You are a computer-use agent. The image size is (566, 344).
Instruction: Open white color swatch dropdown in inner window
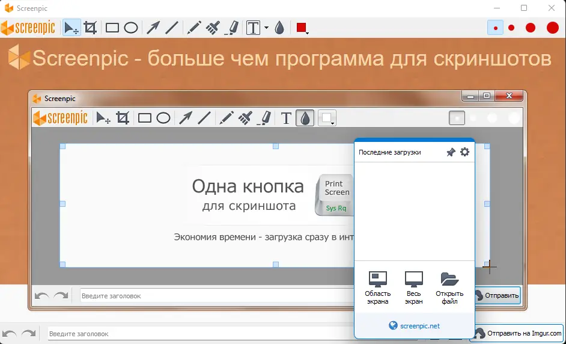tap(327, 118)
